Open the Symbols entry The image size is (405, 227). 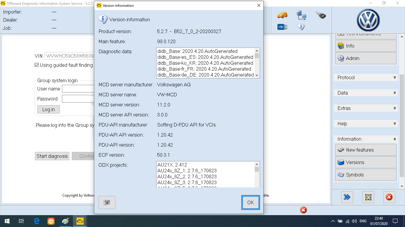(x=366, y=175)
